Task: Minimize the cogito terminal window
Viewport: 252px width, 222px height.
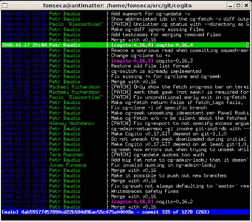Action: pyautogui.click(x=230, y=5)
